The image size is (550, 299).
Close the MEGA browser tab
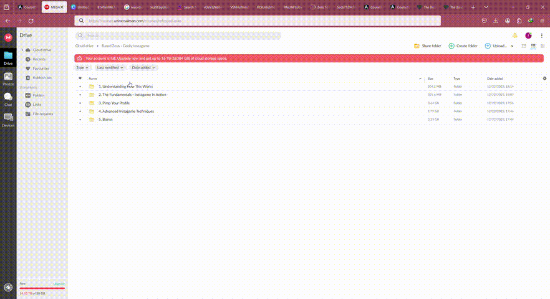62,7
